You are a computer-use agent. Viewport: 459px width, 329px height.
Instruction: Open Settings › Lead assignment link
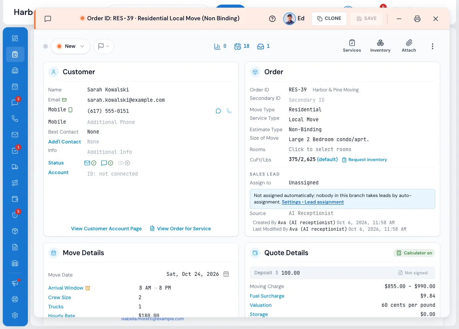pyautogui.click(x=313, y=202)
